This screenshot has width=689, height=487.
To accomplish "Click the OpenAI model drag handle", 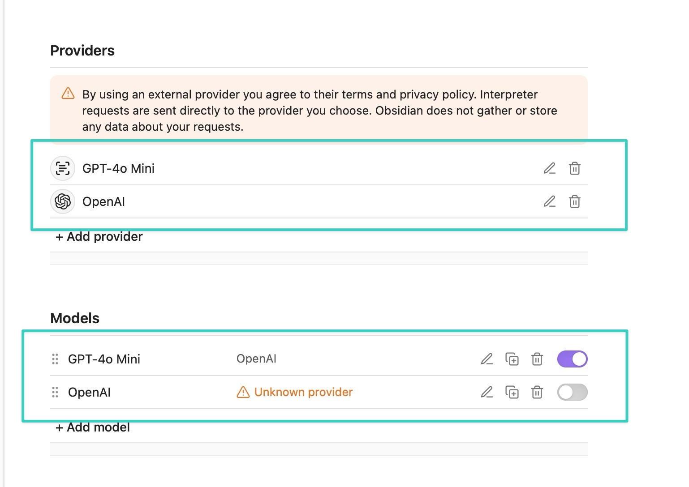I will point(55,392).
